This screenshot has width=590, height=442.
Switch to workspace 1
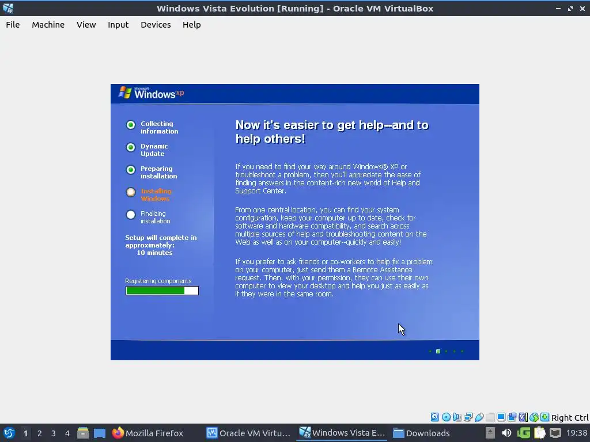[25, 433]
